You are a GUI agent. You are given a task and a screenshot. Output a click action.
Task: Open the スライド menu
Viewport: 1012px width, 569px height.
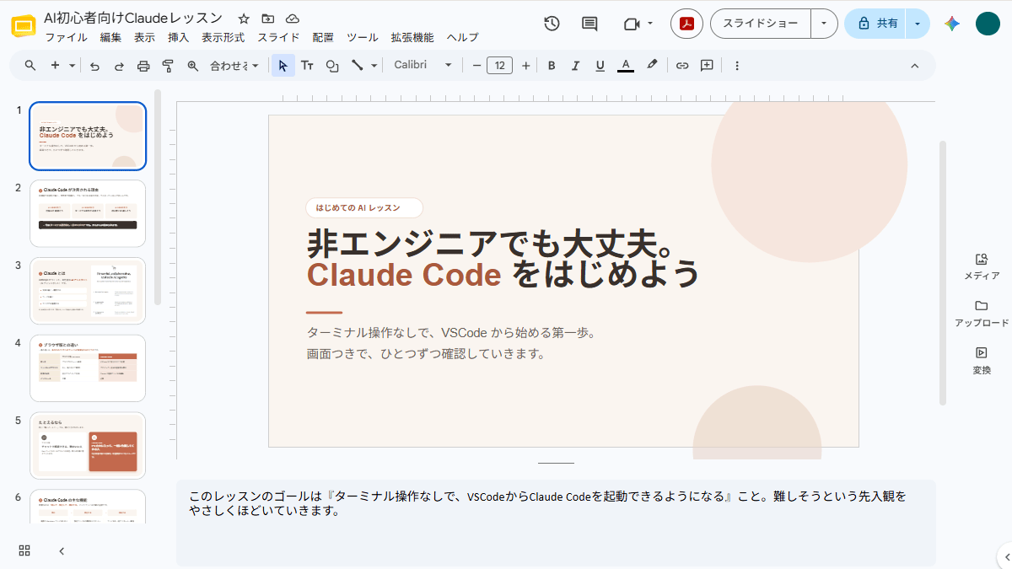click(278, 37)
